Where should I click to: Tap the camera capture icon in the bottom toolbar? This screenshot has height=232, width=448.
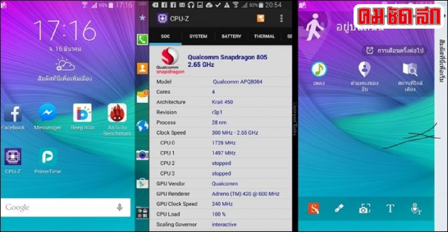pyautogui.click(x=364, y=209)
